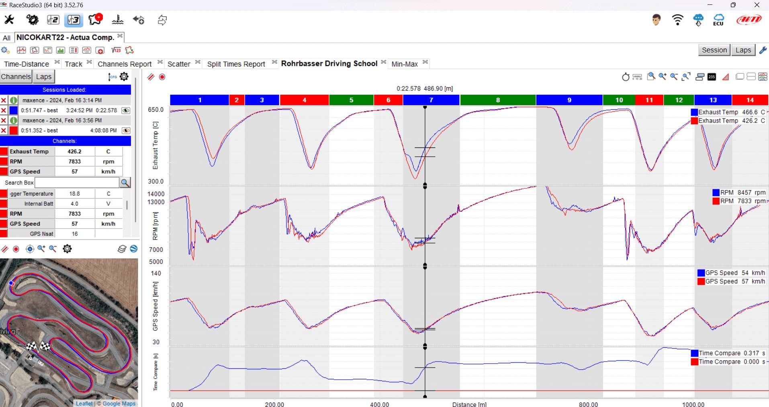The width and height of the screenshot is (769, 407).
Task: Click the Channels panel button
Action: coord(16,76)
